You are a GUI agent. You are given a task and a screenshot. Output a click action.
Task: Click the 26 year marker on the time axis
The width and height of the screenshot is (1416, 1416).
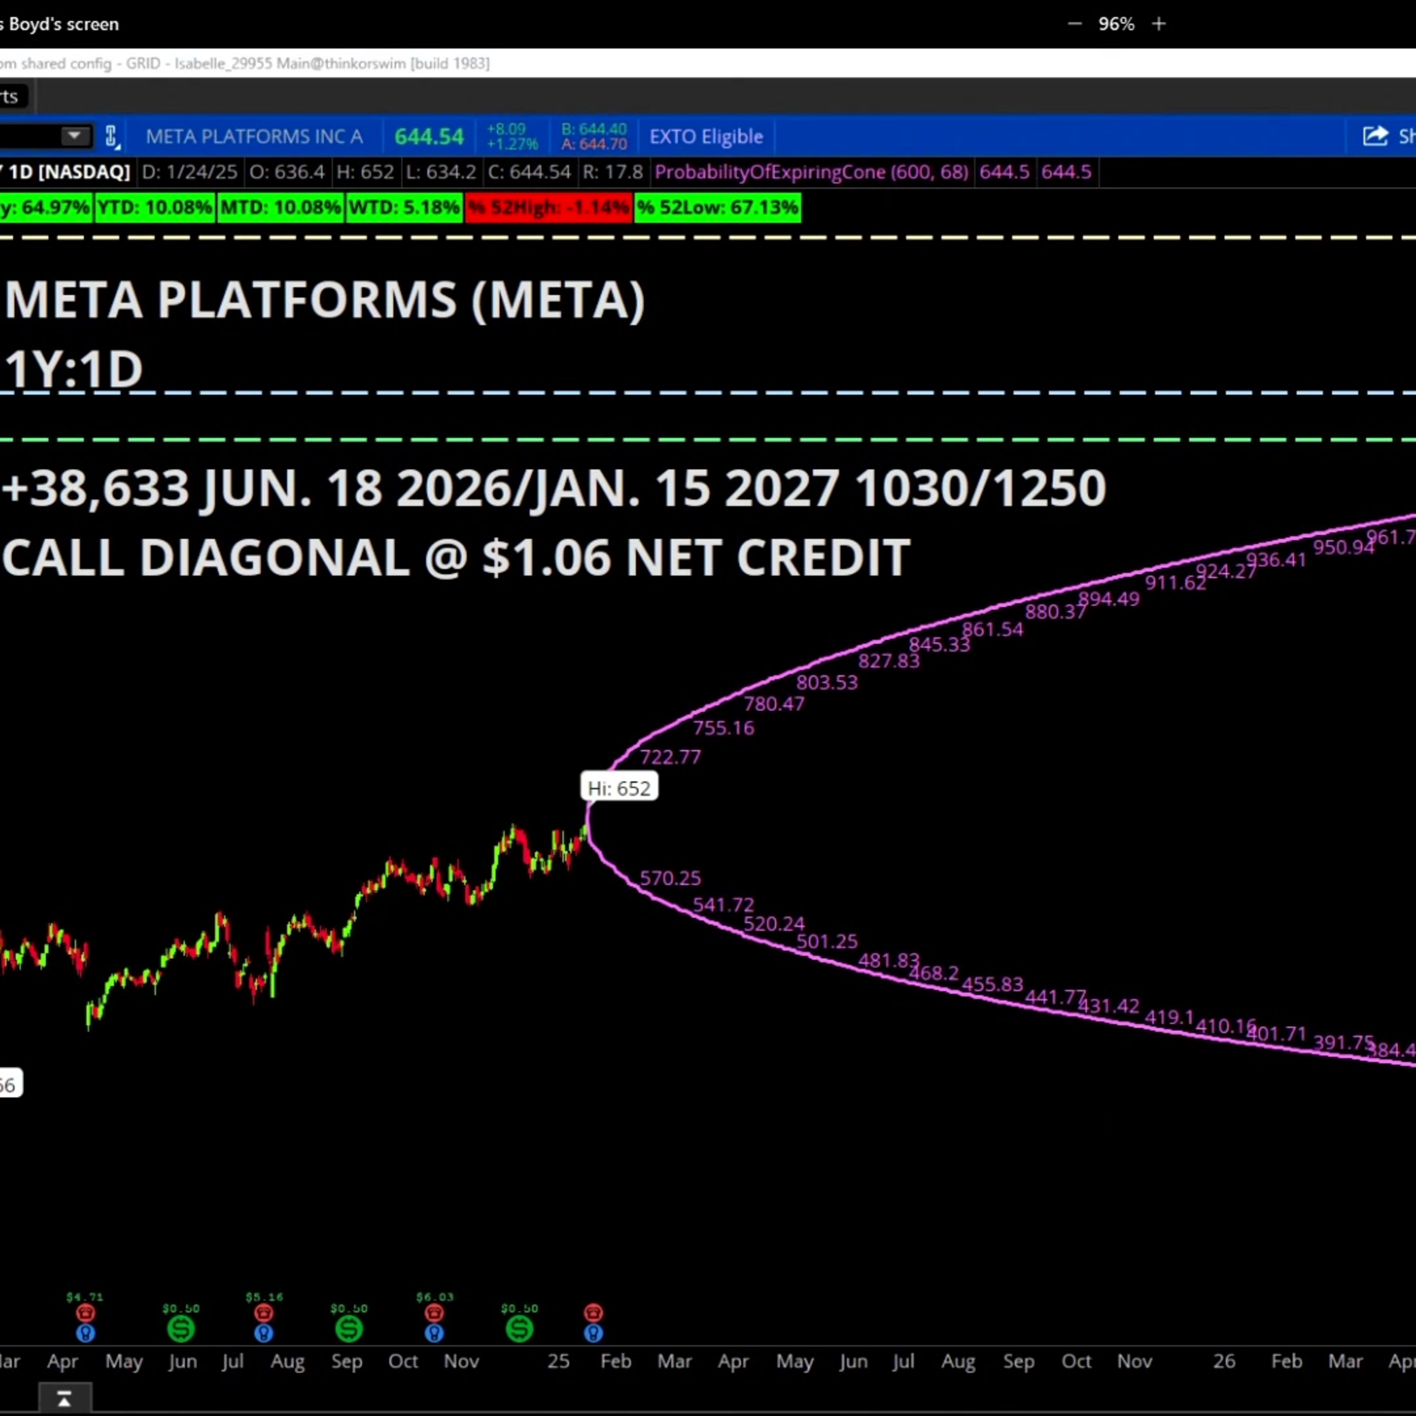(x=1224, y=1362)
